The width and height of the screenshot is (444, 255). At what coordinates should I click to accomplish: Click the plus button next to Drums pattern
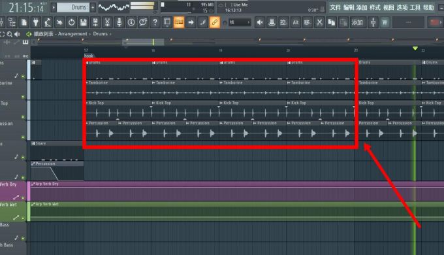[93, 7]
